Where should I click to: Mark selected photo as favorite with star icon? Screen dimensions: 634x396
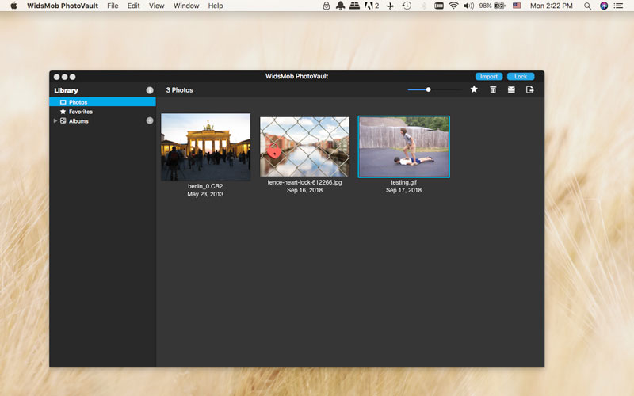coord(474,89)
